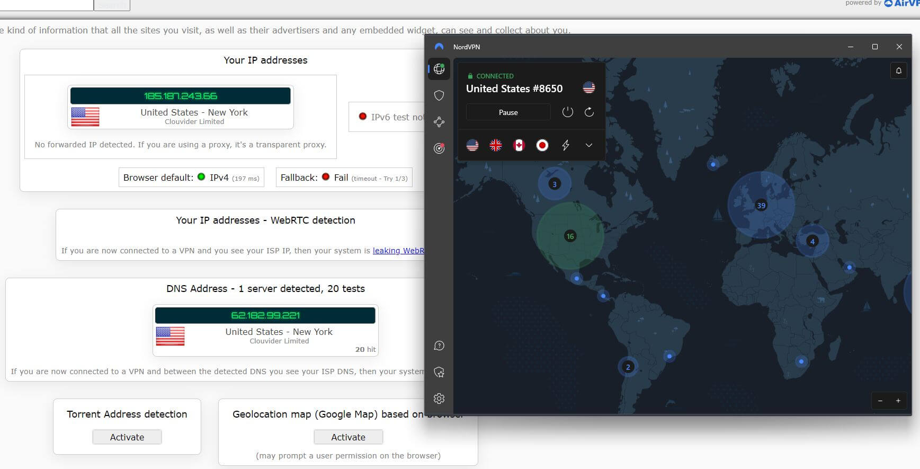Click the United States #8650 server name
This screenshot has height=469, width=920.
pyautogui.click(x=514, y=89)
